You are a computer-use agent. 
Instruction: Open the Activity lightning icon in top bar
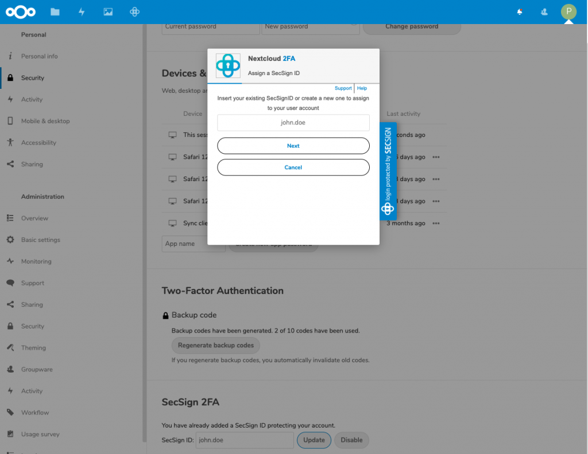point(82,11)
